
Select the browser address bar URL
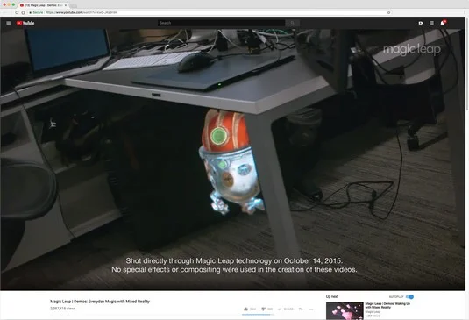click(82, 12)
